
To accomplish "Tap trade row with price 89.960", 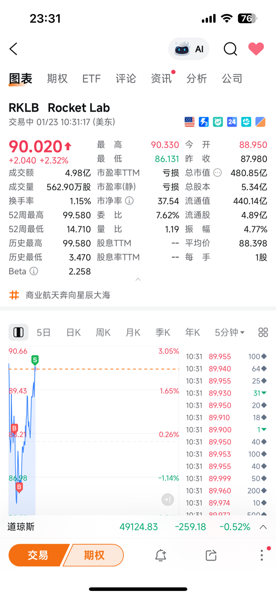I will pyautogui.click(x=226, y=491).
